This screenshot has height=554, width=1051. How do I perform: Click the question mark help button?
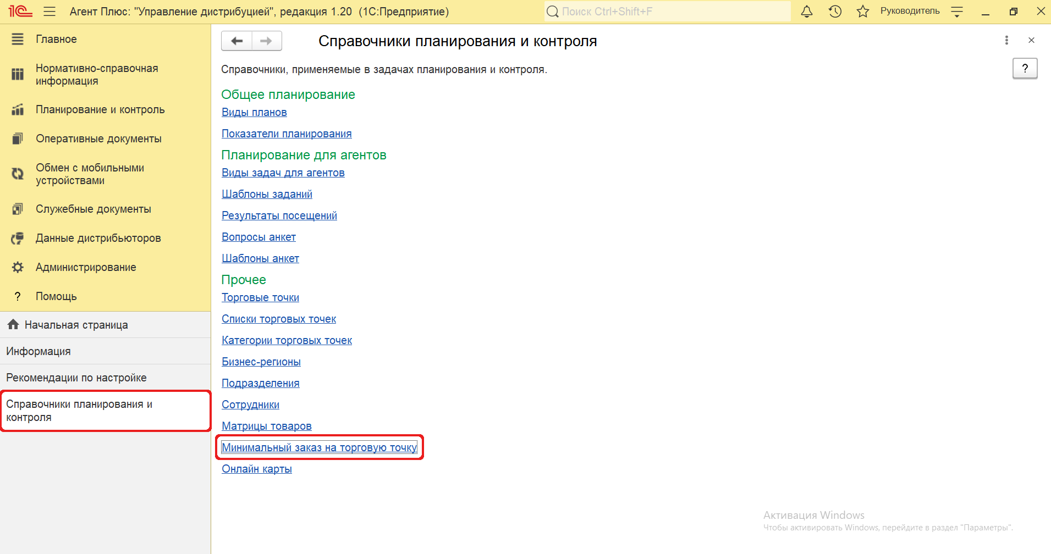1025,69
